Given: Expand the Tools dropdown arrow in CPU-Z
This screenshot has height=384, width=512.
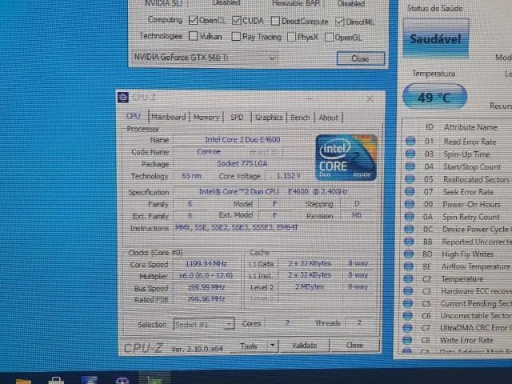Looking at the screenshot, I should click(272, 345).
